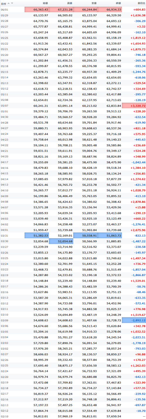Image resolution: width=146 pixels, height=419 pixels.
Task: Select blue-highlighted closing price 51,063.72
Action: coord(109,236)
